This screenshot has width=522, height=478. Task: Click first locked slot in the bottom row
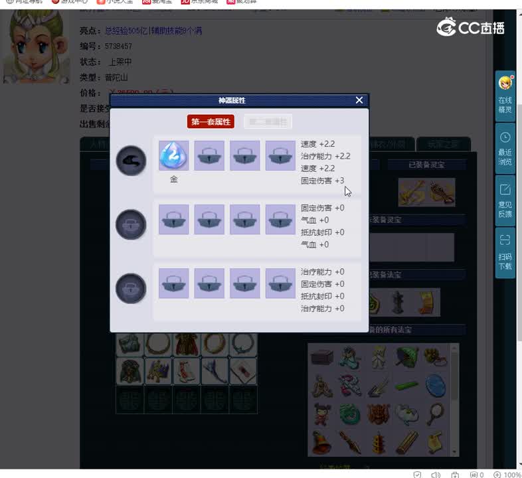click(x=174, y=283)
